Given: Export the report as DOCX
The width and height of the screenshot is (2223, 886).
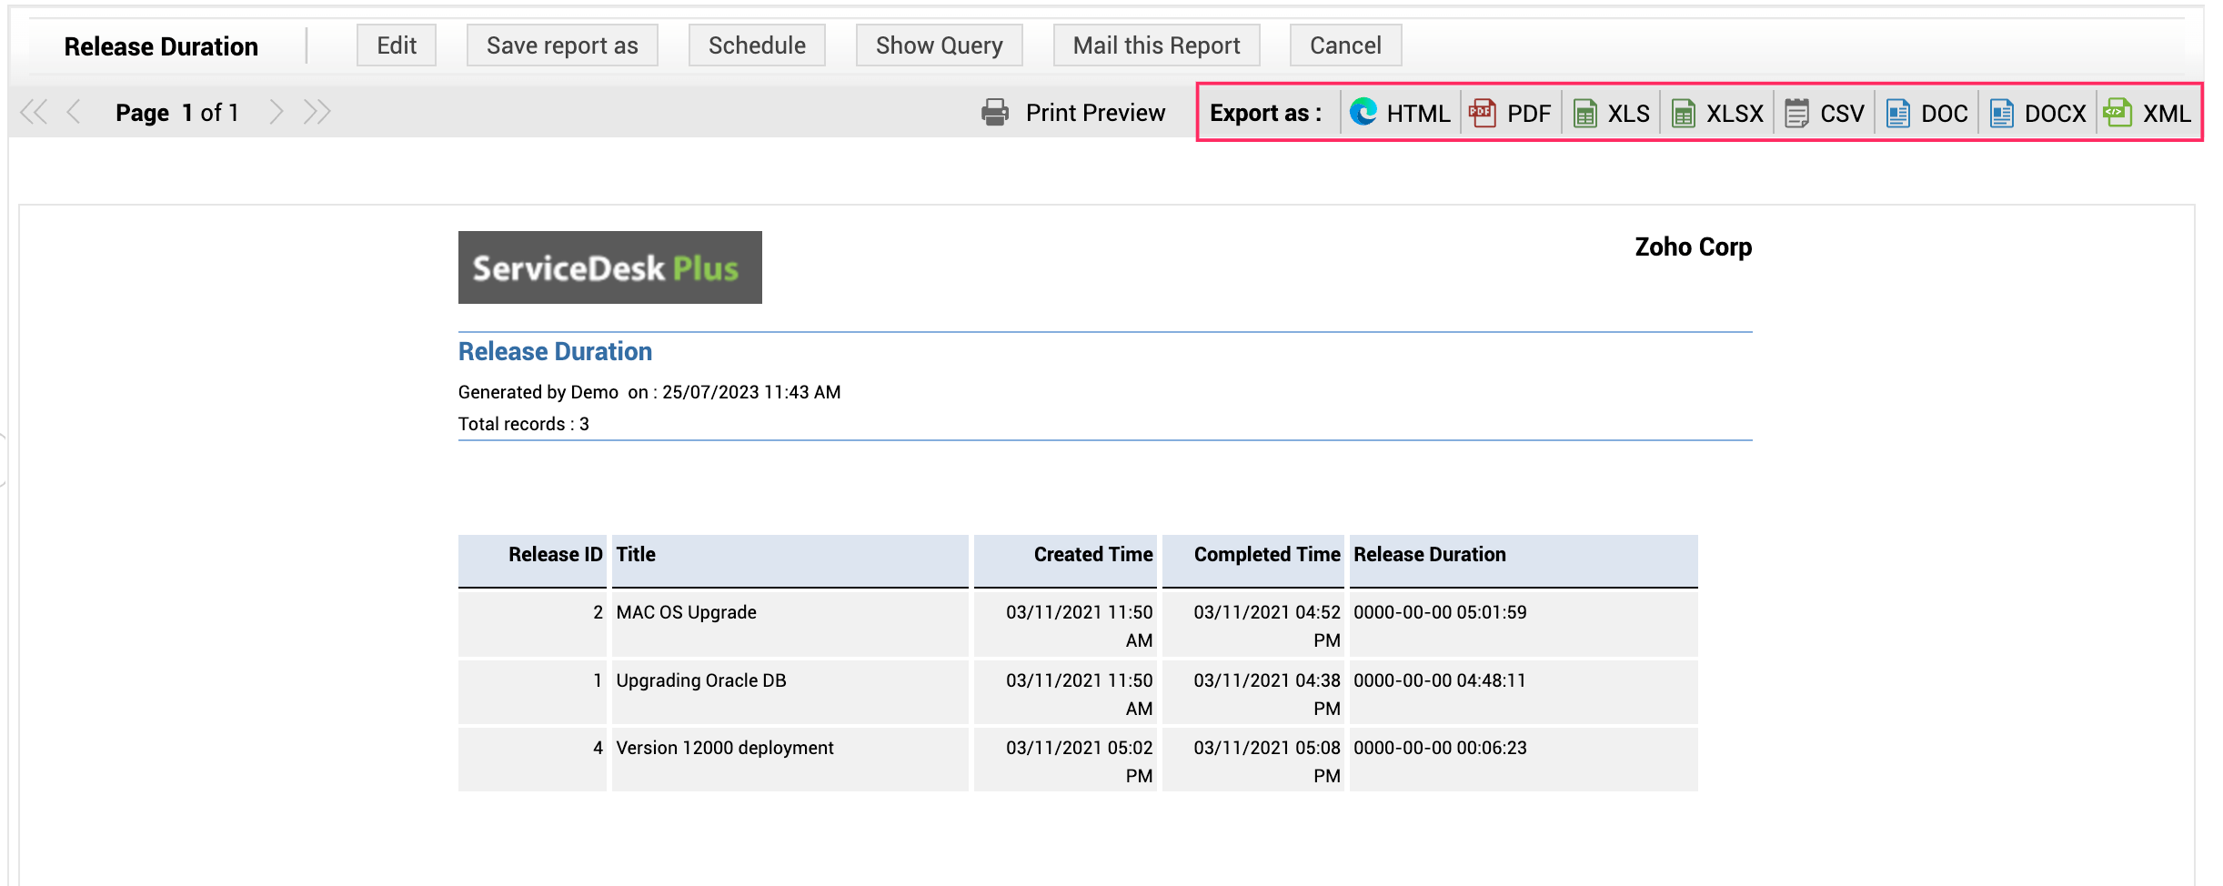Looking at the screenshot, I should (x=2038, y=113).
